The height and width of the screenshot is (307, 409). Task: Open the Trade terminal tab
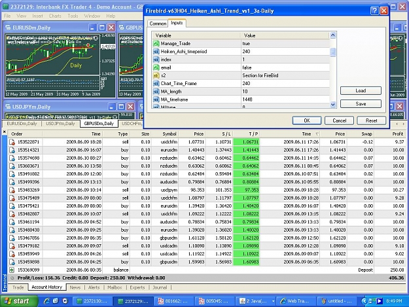[x=18, y=287]
